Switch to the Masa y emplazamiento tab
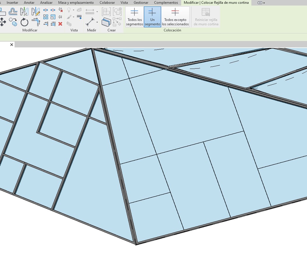This screenshot has height=255, width=307. pos(76,3)
